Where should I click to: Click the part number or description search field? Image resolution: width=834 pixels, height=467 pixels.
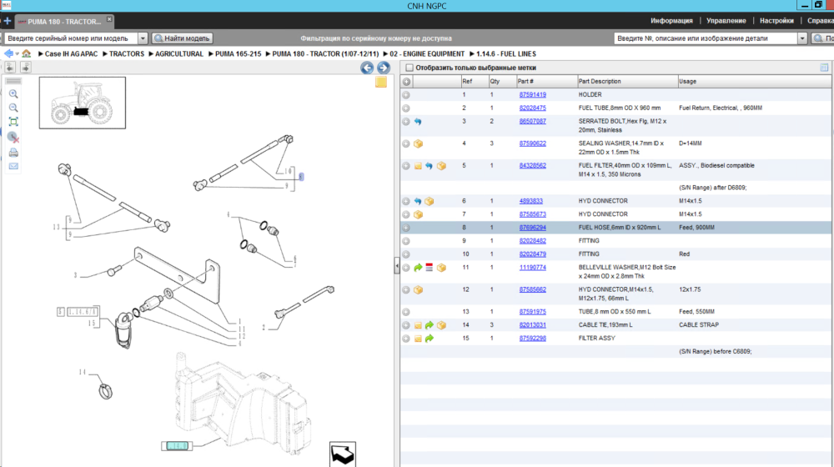[706, 38]
